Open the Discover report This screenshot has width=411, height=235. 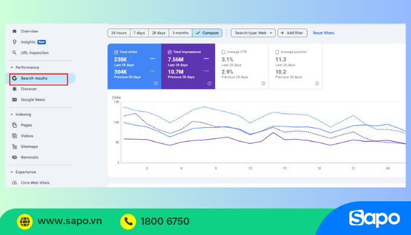(29, 89)
